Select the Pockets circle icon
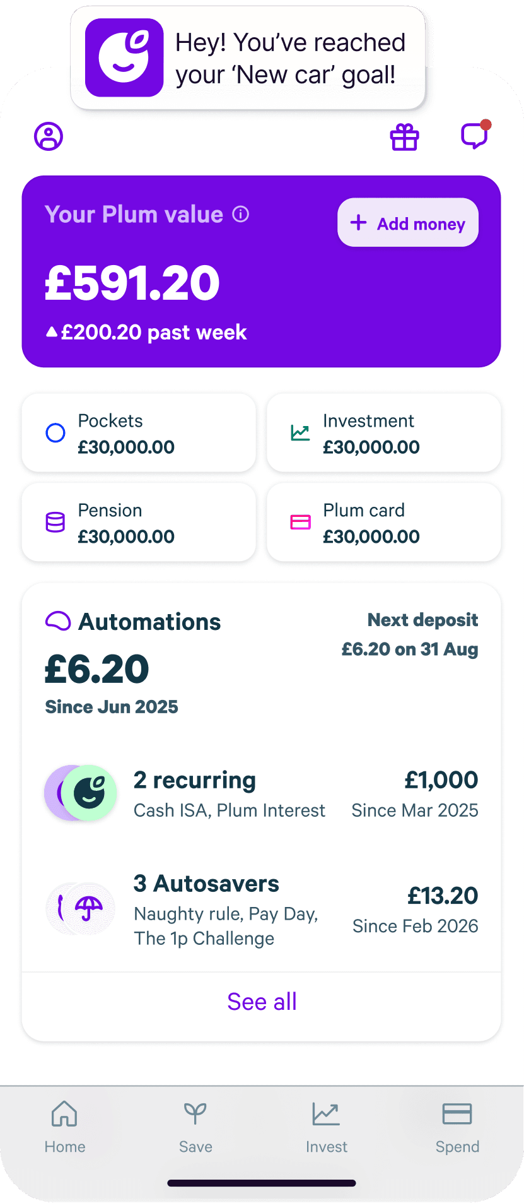 (x=55, y=433)
